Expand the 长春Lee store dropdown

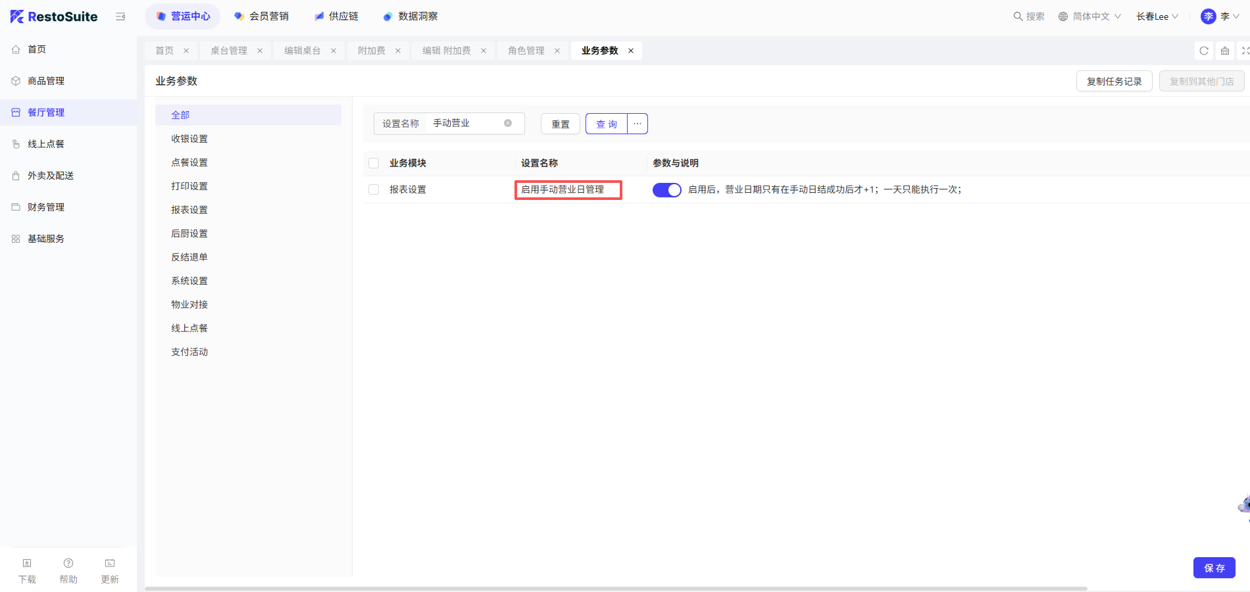click(x=1157, y=16)
